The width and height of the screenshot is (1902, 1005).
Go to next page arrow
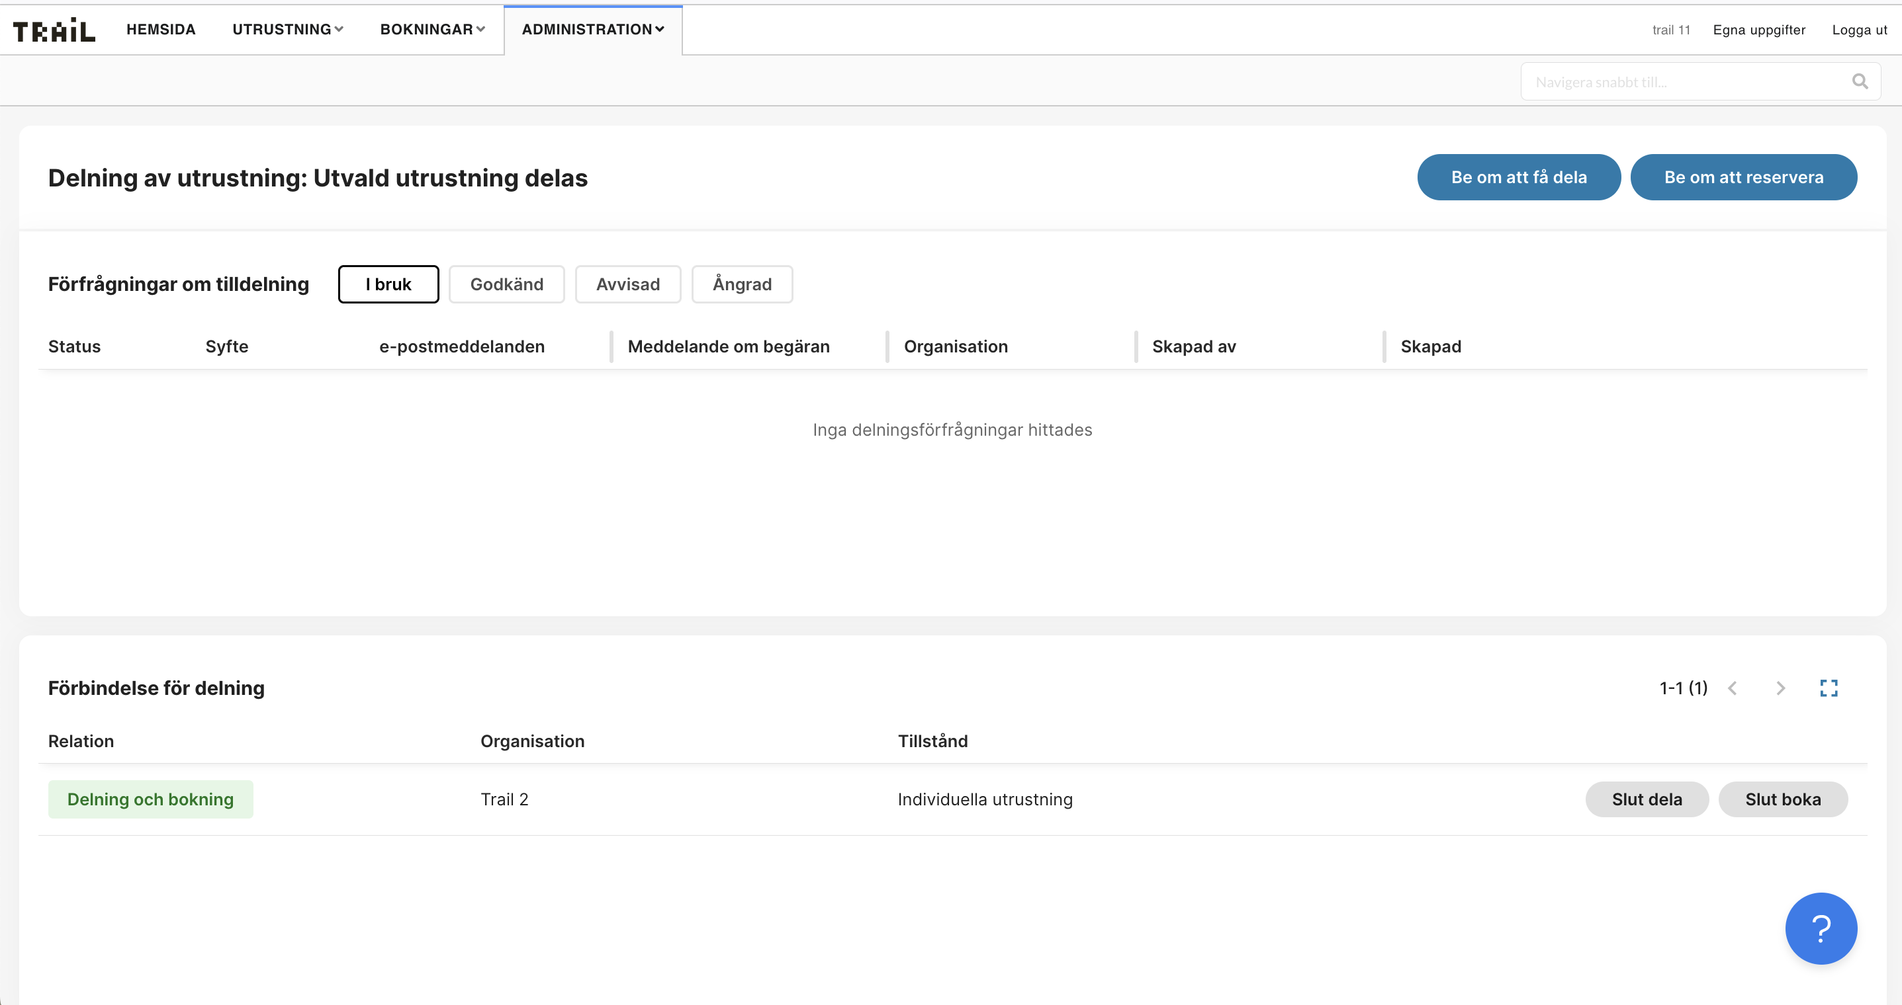(1780, 688)
